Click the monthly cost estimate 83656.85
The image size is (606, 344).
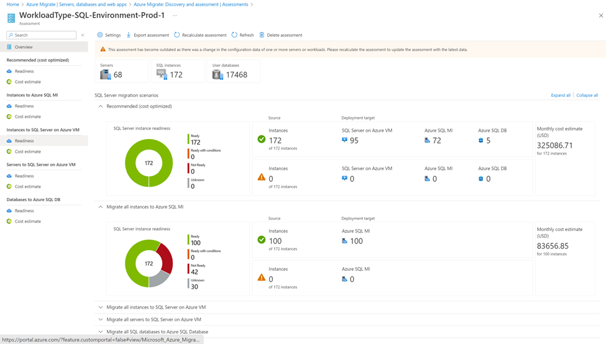[553, 246]
